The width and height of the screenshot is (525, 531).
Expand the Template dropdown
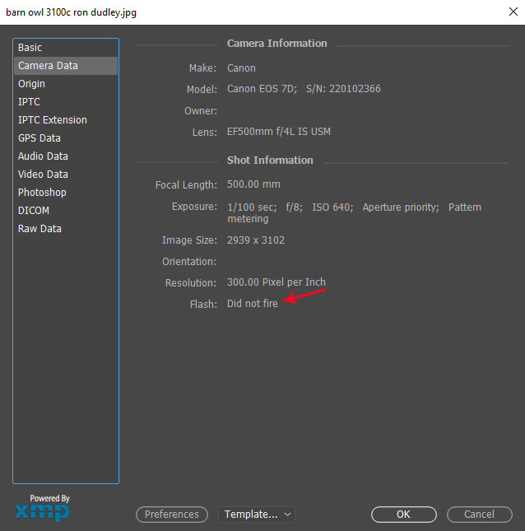coord(257,515)
